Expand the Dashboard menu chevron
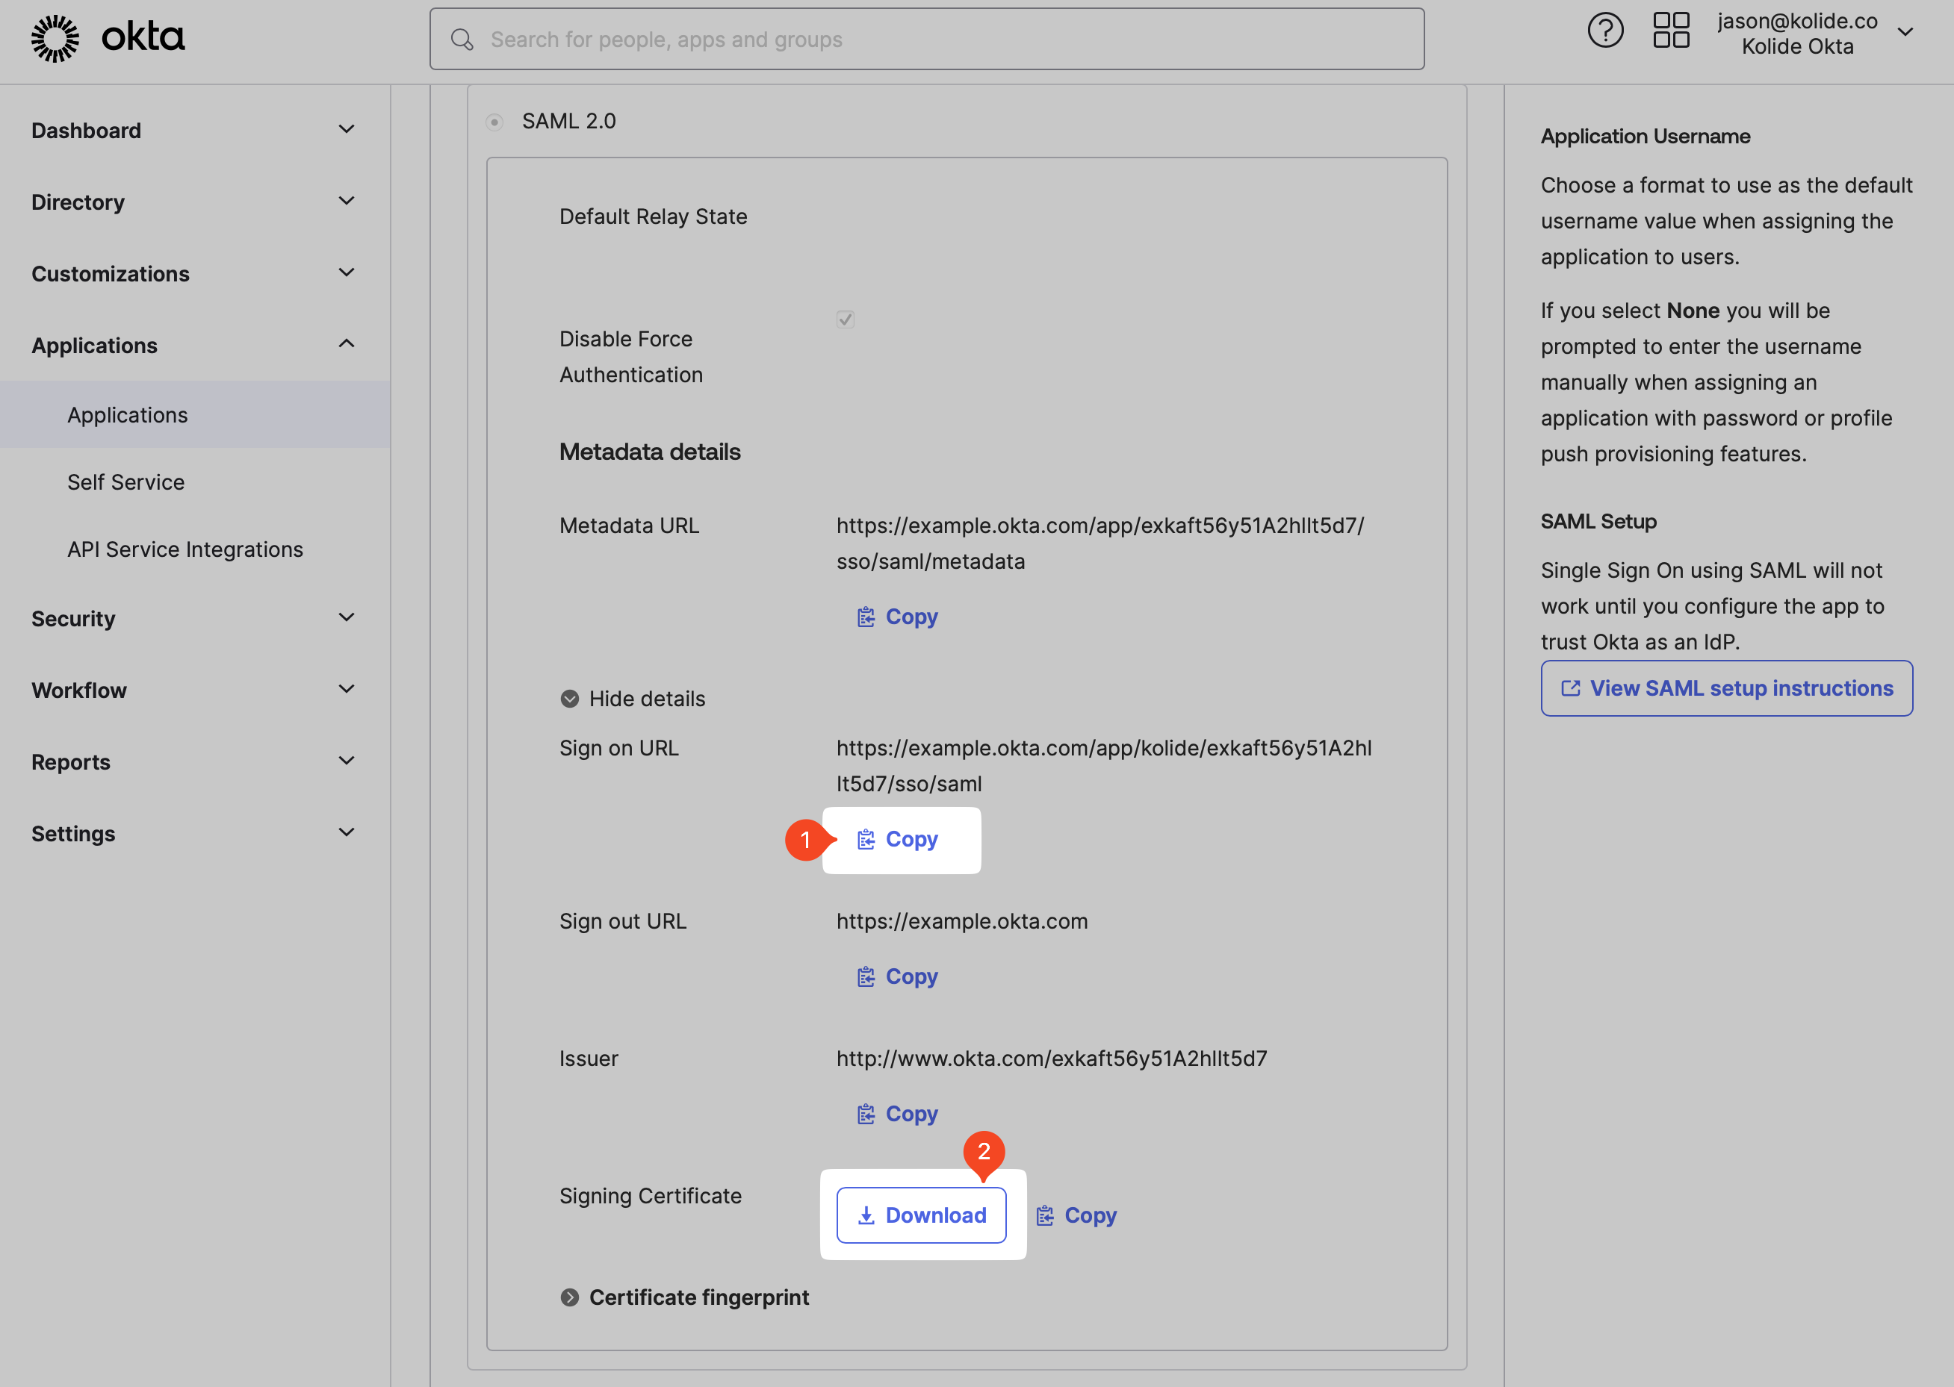 point(346,130)
